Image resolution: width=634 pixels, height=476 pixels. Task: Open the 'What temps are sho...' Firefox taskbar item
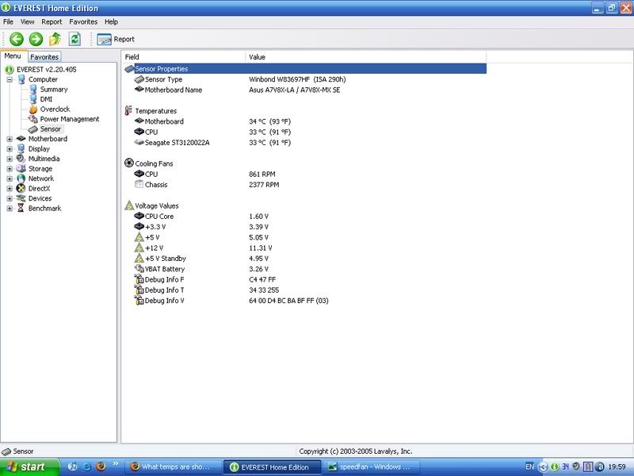172,467
